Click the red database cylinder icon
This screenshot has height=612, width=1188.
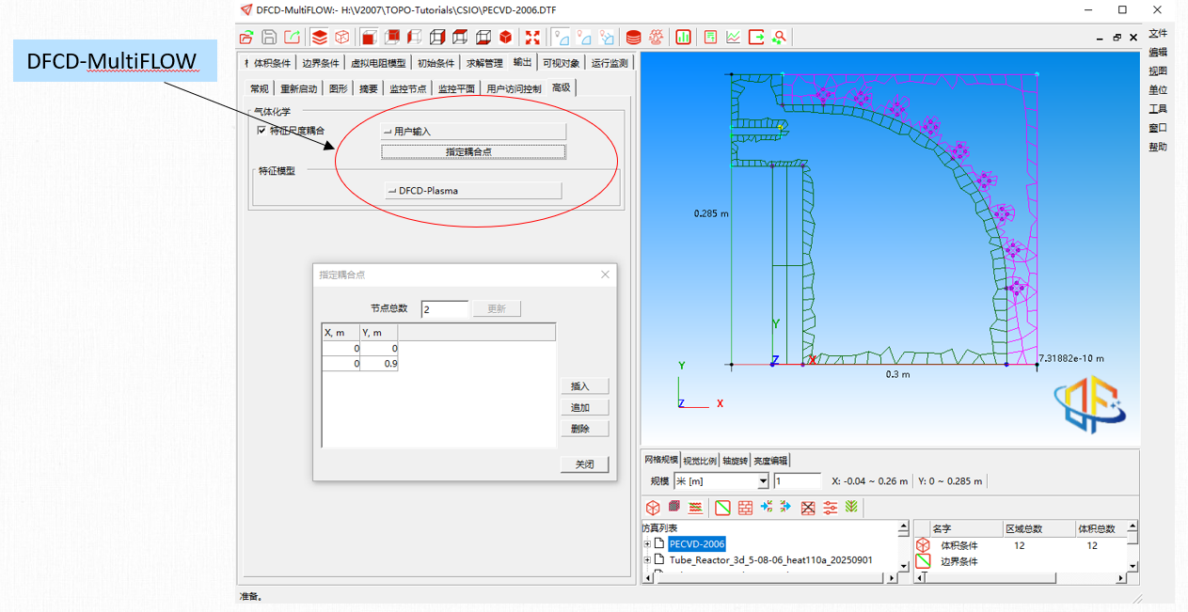(634, 38)
